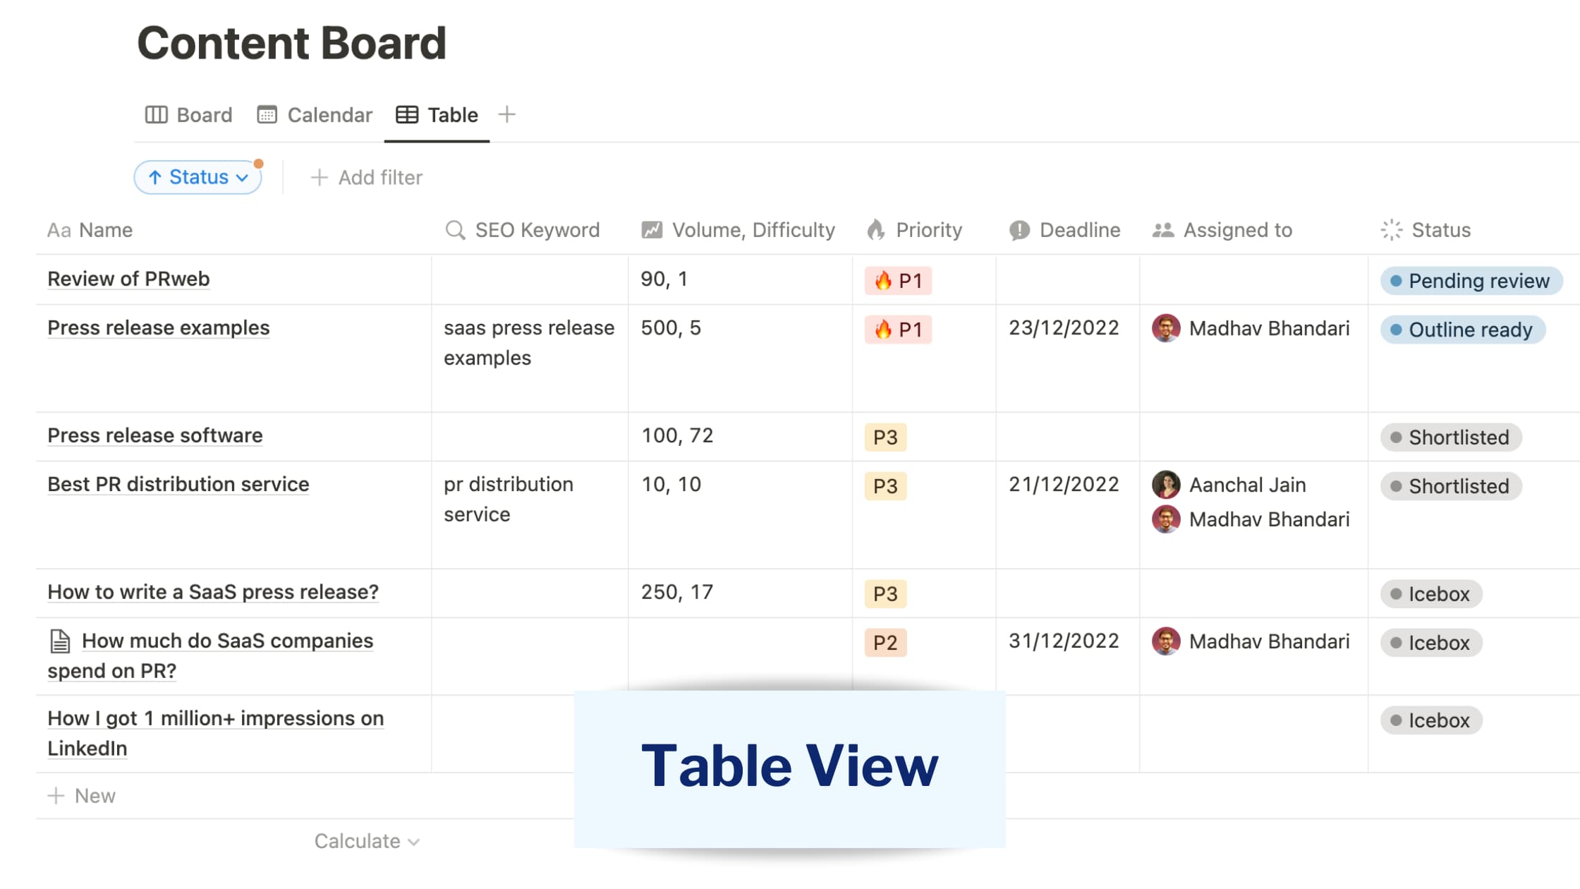The width and height of the screenshot is (1580, 889).
Task: Expand the Calculate menu
Action: tap(367, 841)
